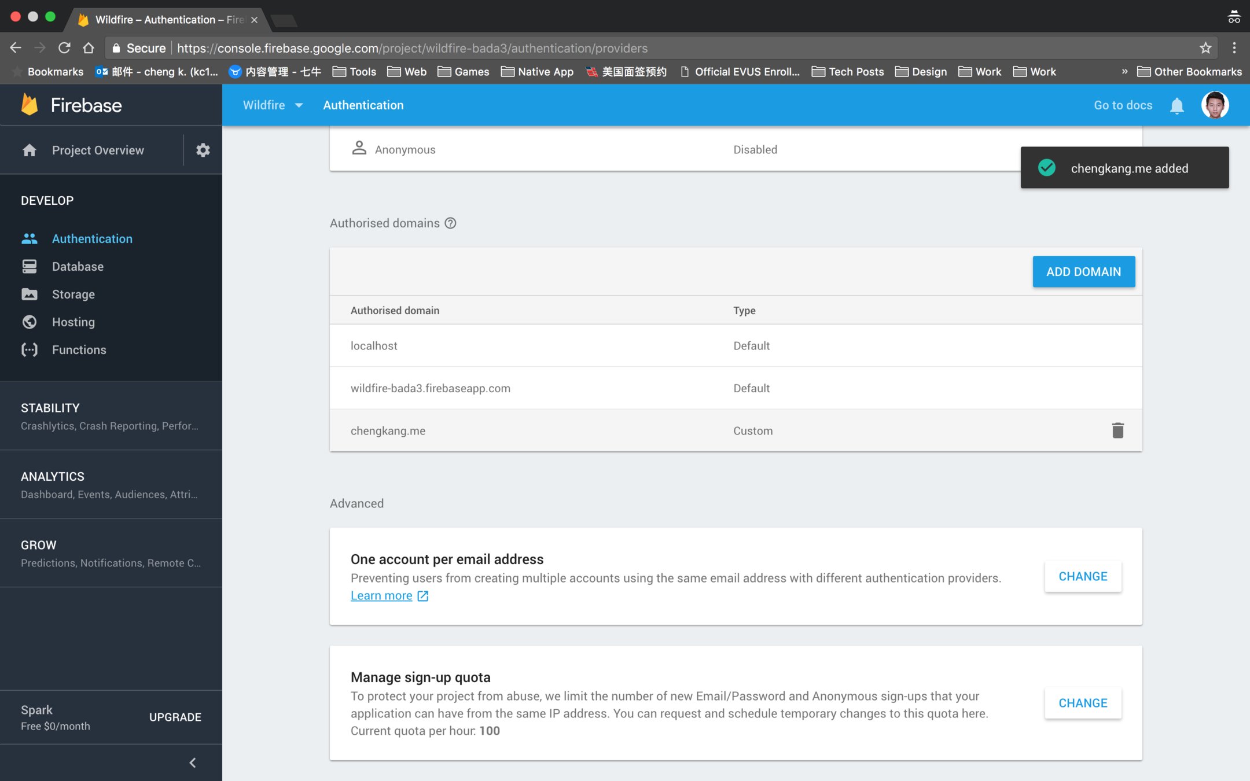This screenshot has width=1250, height=781.
Task: Open Functions from the sidebar
Action: point(79,350)
